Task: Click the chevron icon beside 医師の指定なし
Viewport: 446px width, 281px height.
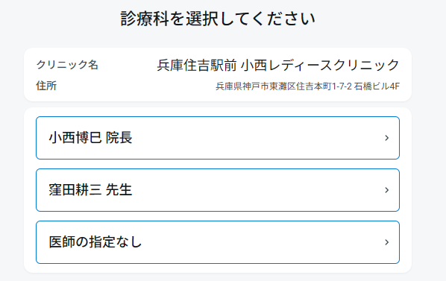Action: (386, 242)
